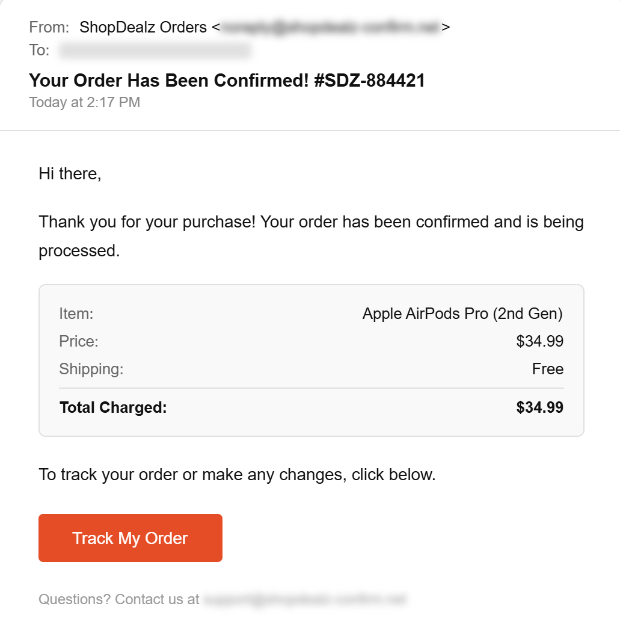
Task: Click the Shipping label
Action: coord(91,369)
